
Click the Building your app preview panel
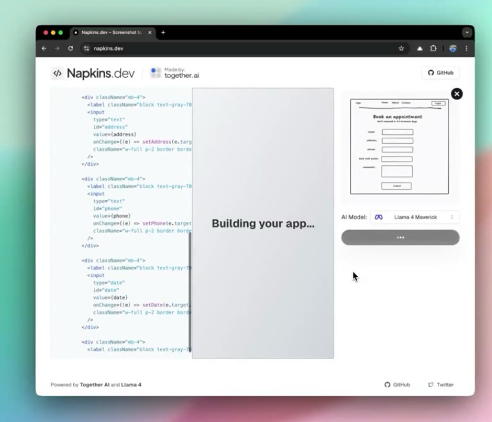[263, 223]
